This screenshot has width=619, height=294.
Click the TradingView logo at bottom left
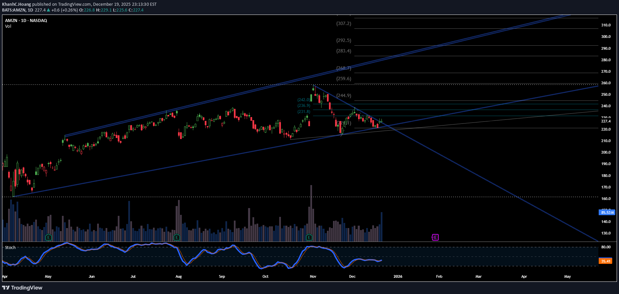pos(22,288)
